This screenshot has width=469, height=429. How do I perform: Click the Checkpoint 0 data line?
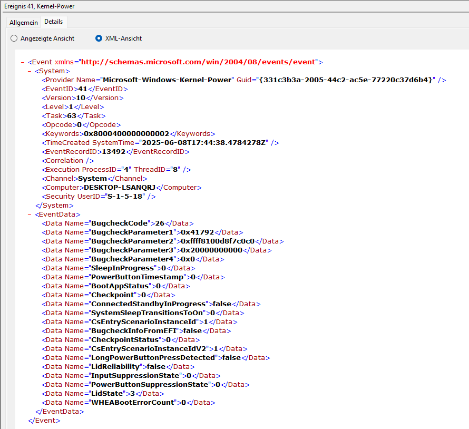[x=108, y=295]
